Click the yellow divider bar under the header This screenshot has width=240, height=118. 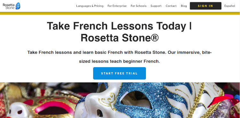click(120, 13)
